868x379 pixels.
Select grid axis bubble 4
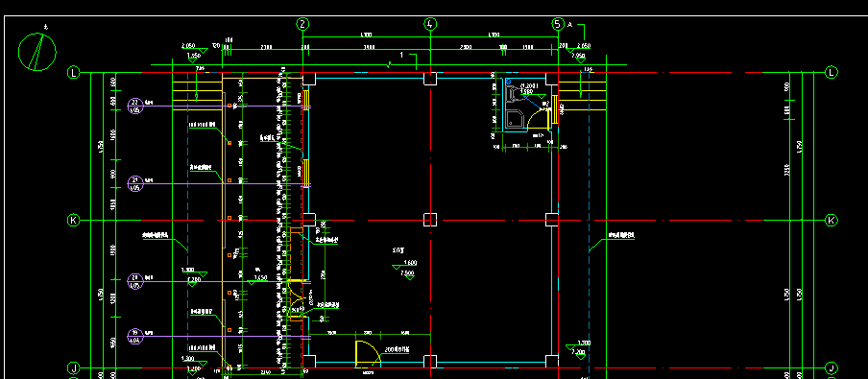[430, 24]
